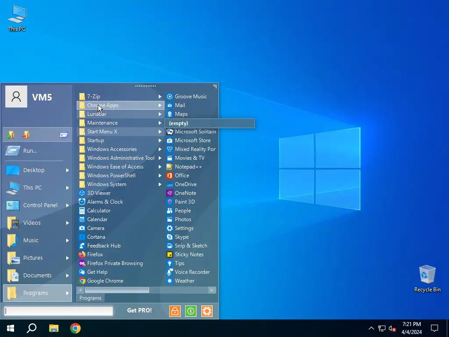The width and height of the screenshot is (449, 337).
Task: Launch Voice Recorder icon
Action: tap(170, 272)
